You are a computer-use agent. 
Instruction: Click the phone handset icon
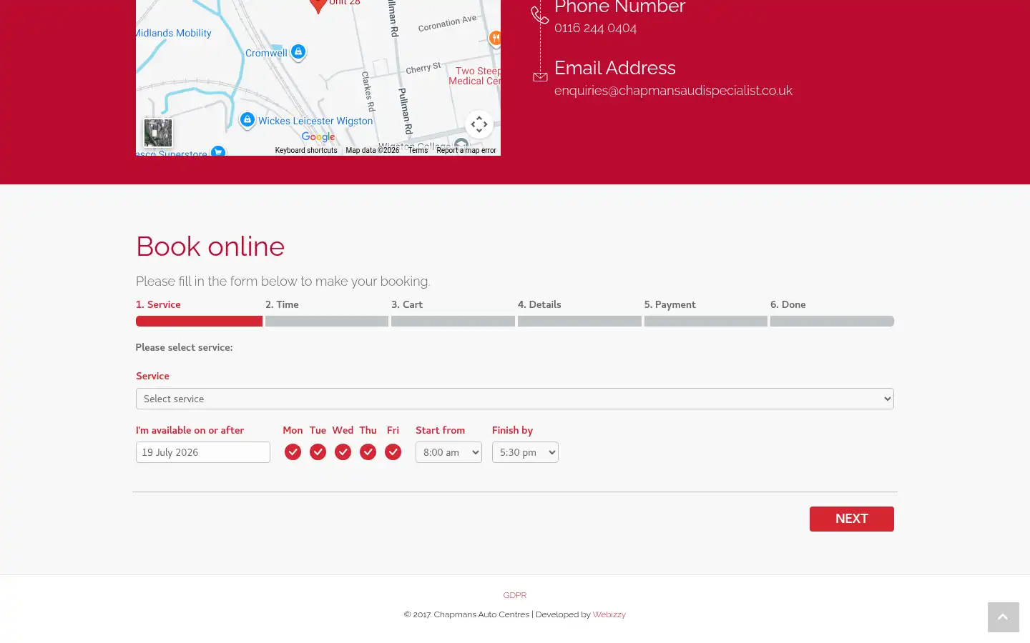[540, 14]
